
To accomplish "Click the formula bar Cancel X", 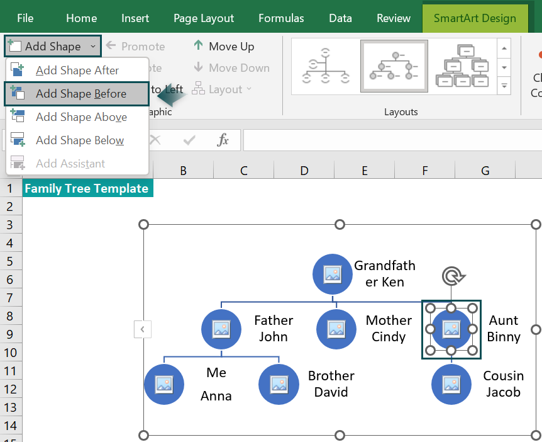I will click(x=155, y=140).
